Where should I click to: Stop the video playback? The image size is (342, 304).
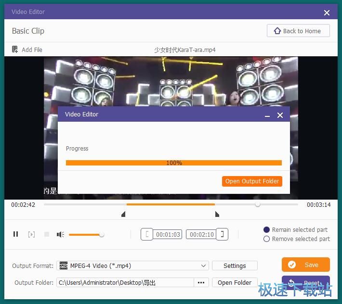(47, 234)
